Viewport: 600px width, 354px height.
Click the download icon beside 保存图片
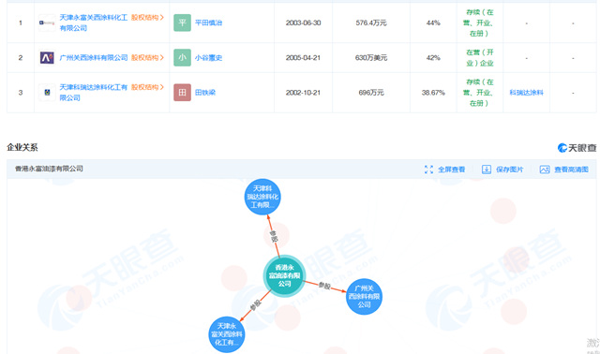tap(487, 170)
